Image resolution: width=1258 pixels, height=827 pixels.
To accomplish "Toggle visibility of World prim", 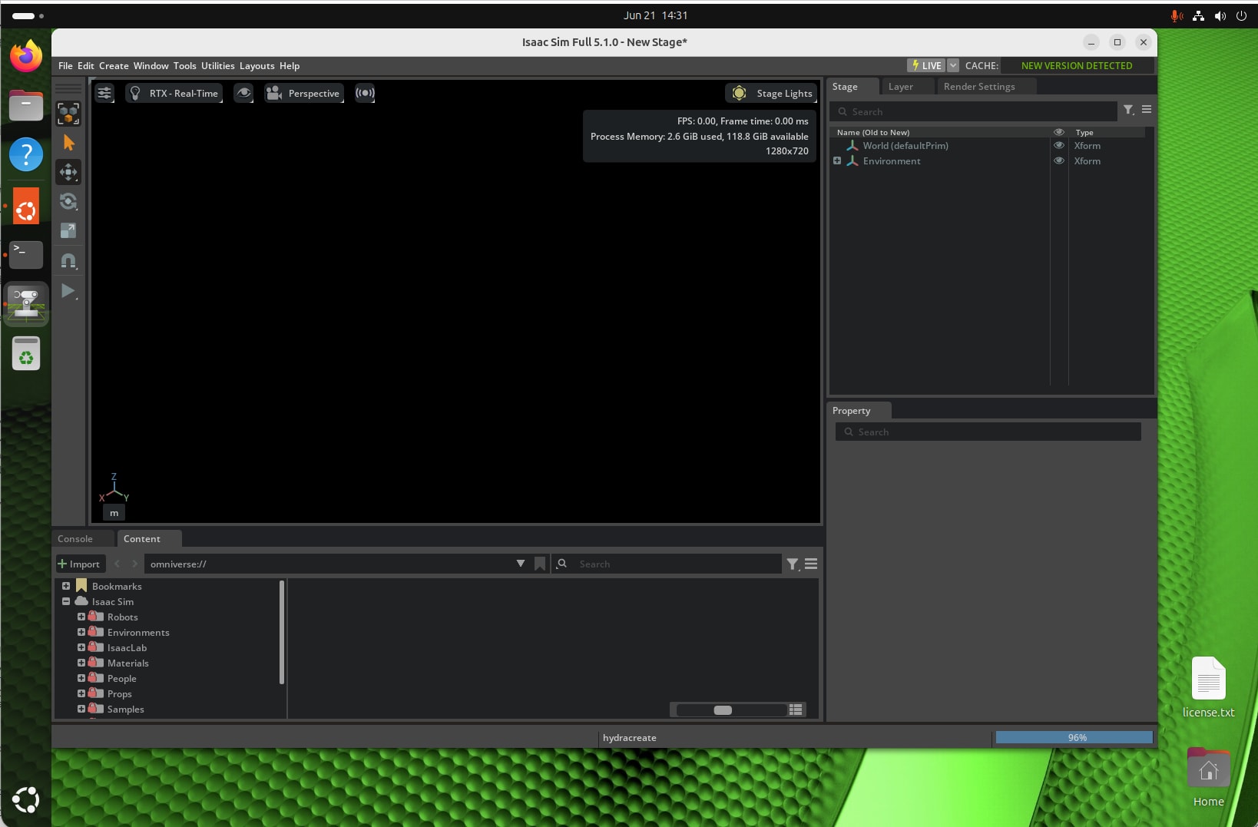I will point(1059,145).
